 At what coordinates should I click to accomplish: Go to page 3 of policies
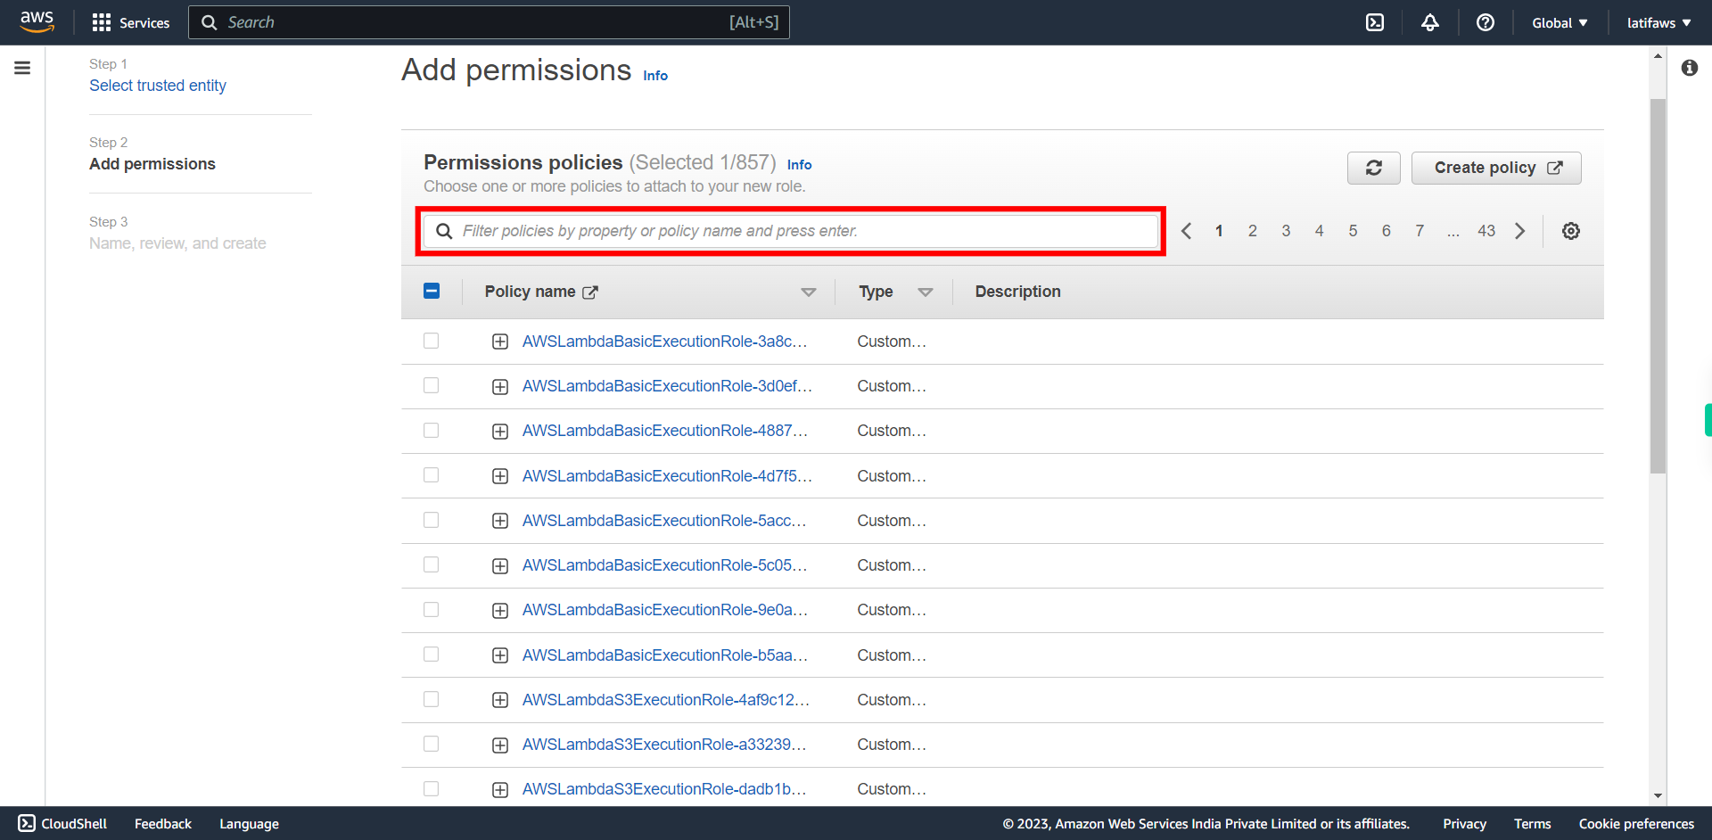[1286, 231]
